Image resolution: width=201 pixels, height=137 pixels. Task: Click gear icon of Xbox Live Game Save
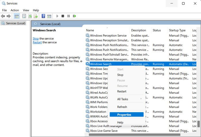click(x=88, y=130)
